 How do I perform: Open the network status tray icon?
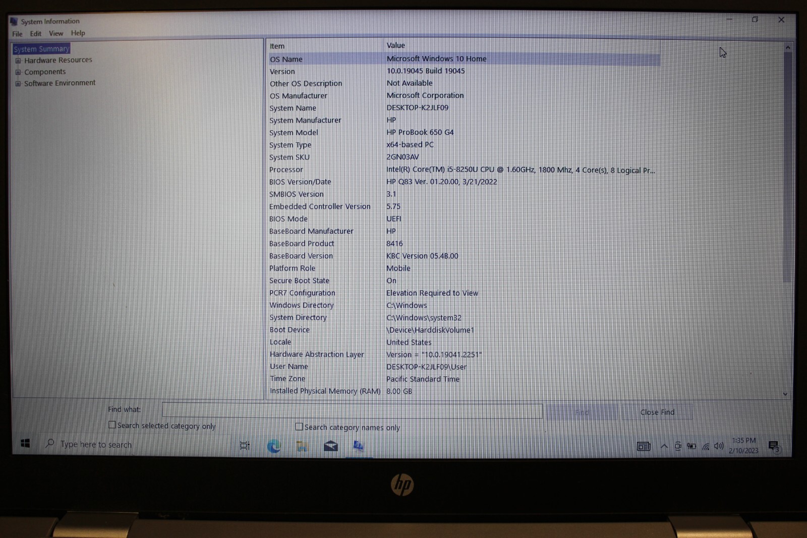(x=706, y=446)
